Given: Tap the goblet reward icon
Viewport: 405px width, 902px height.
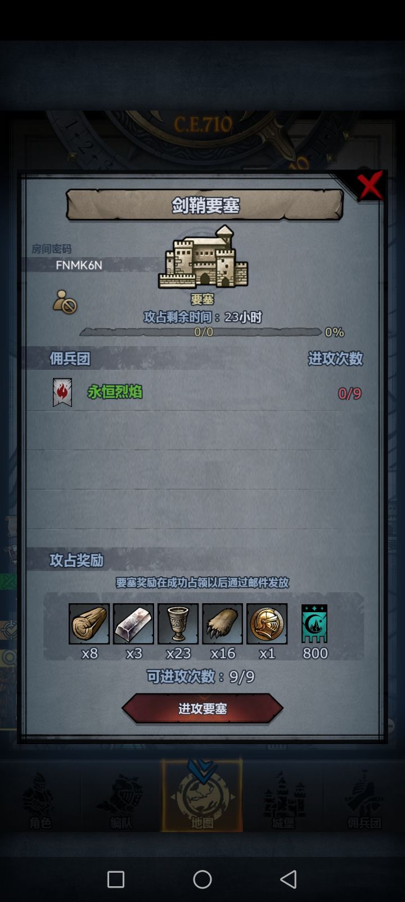Looking at the screenshot, I should 178,624.
